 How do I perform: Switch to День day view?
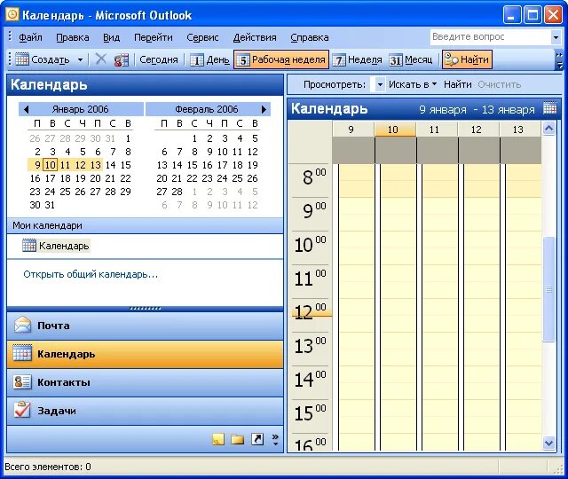pyautogui.click(x=210, y=59)
